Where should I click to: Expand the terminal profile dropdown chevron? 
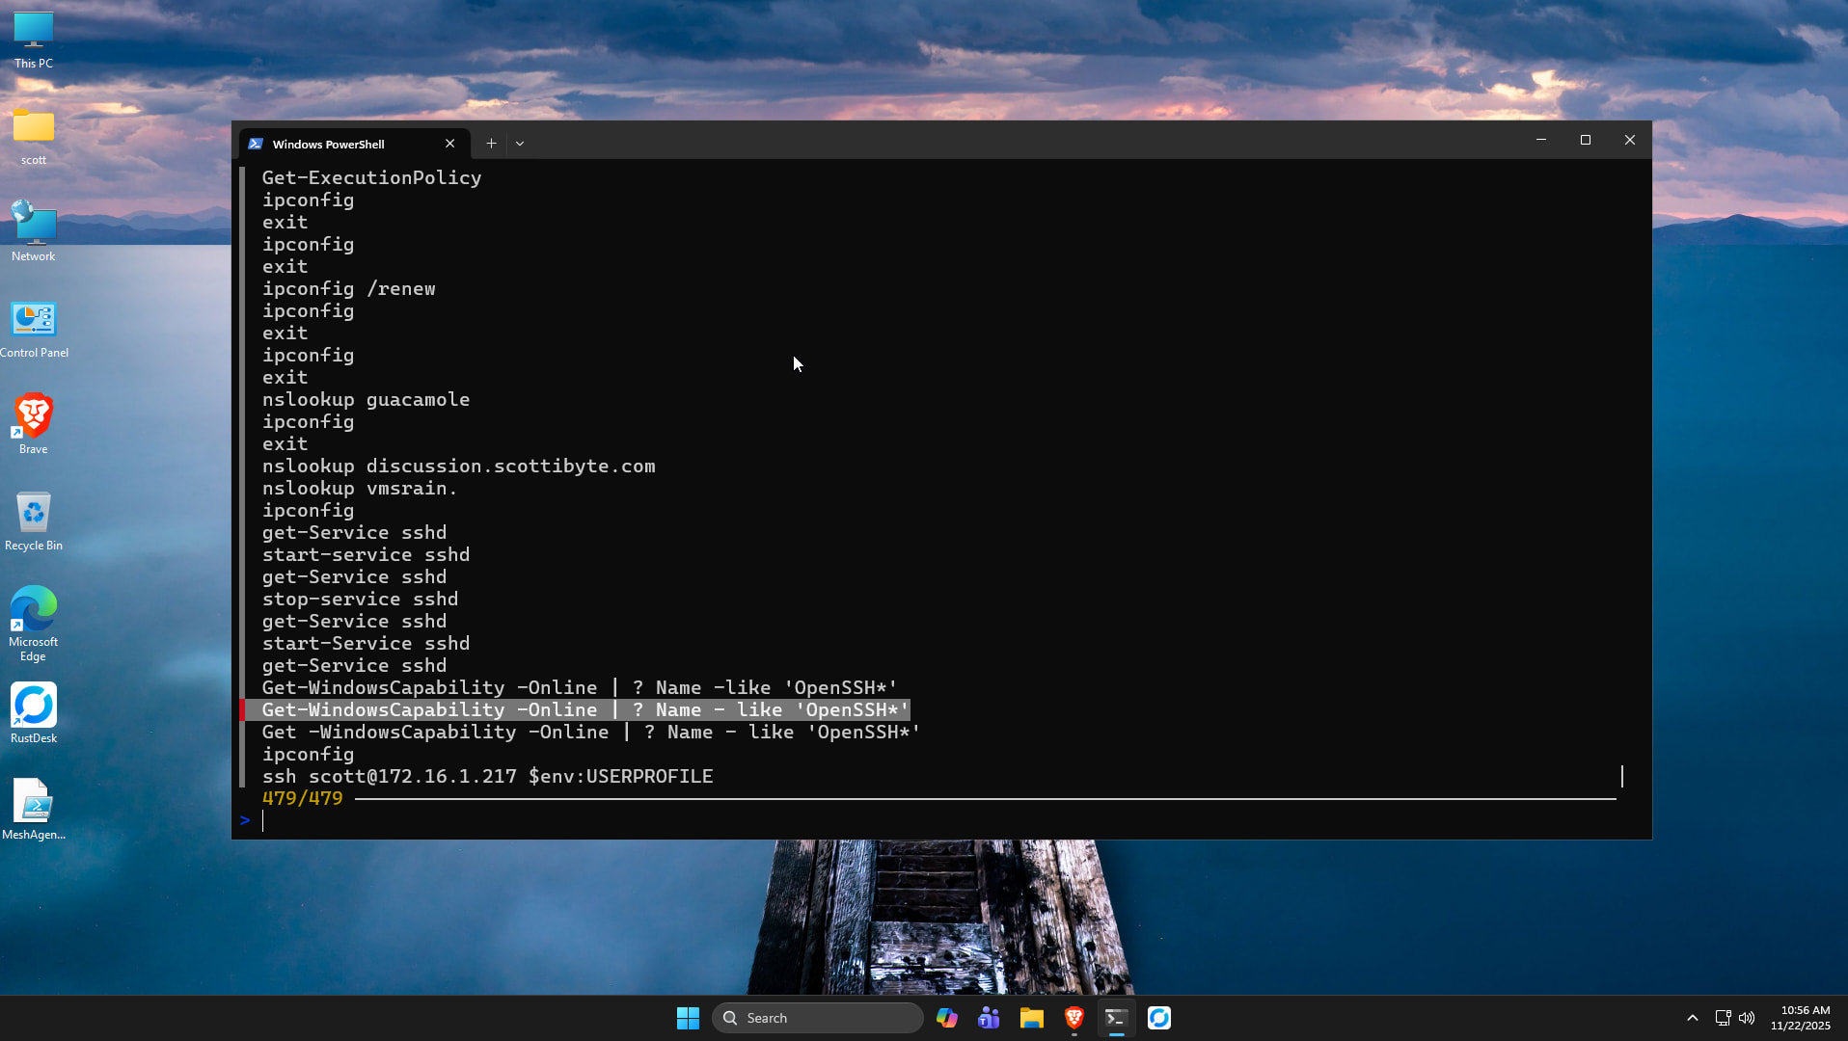coord(520,144)
